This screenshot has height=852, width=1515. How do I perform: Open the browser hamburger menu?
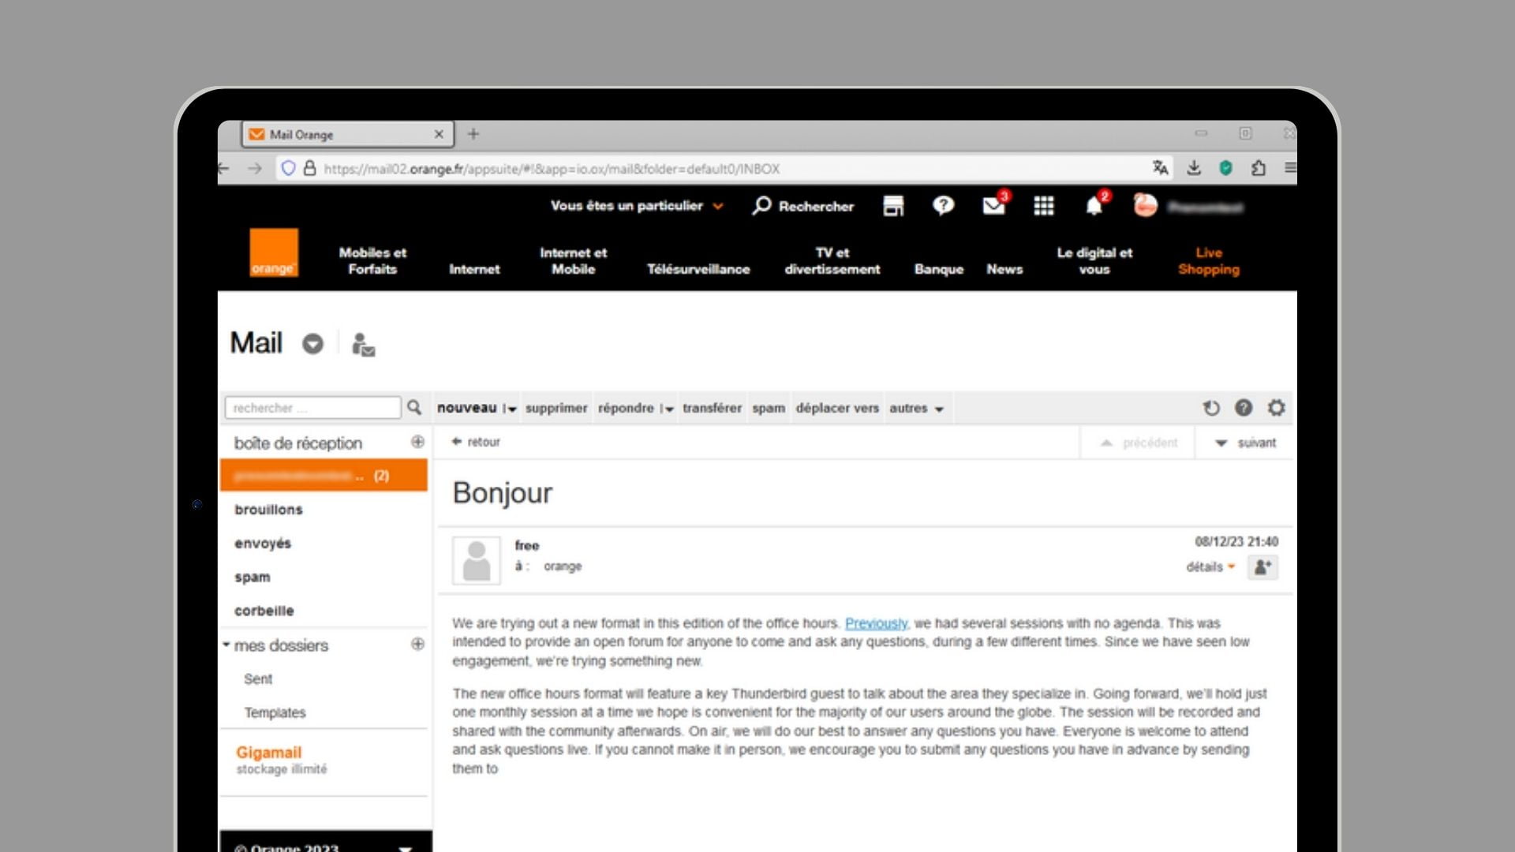(1290, 167)
